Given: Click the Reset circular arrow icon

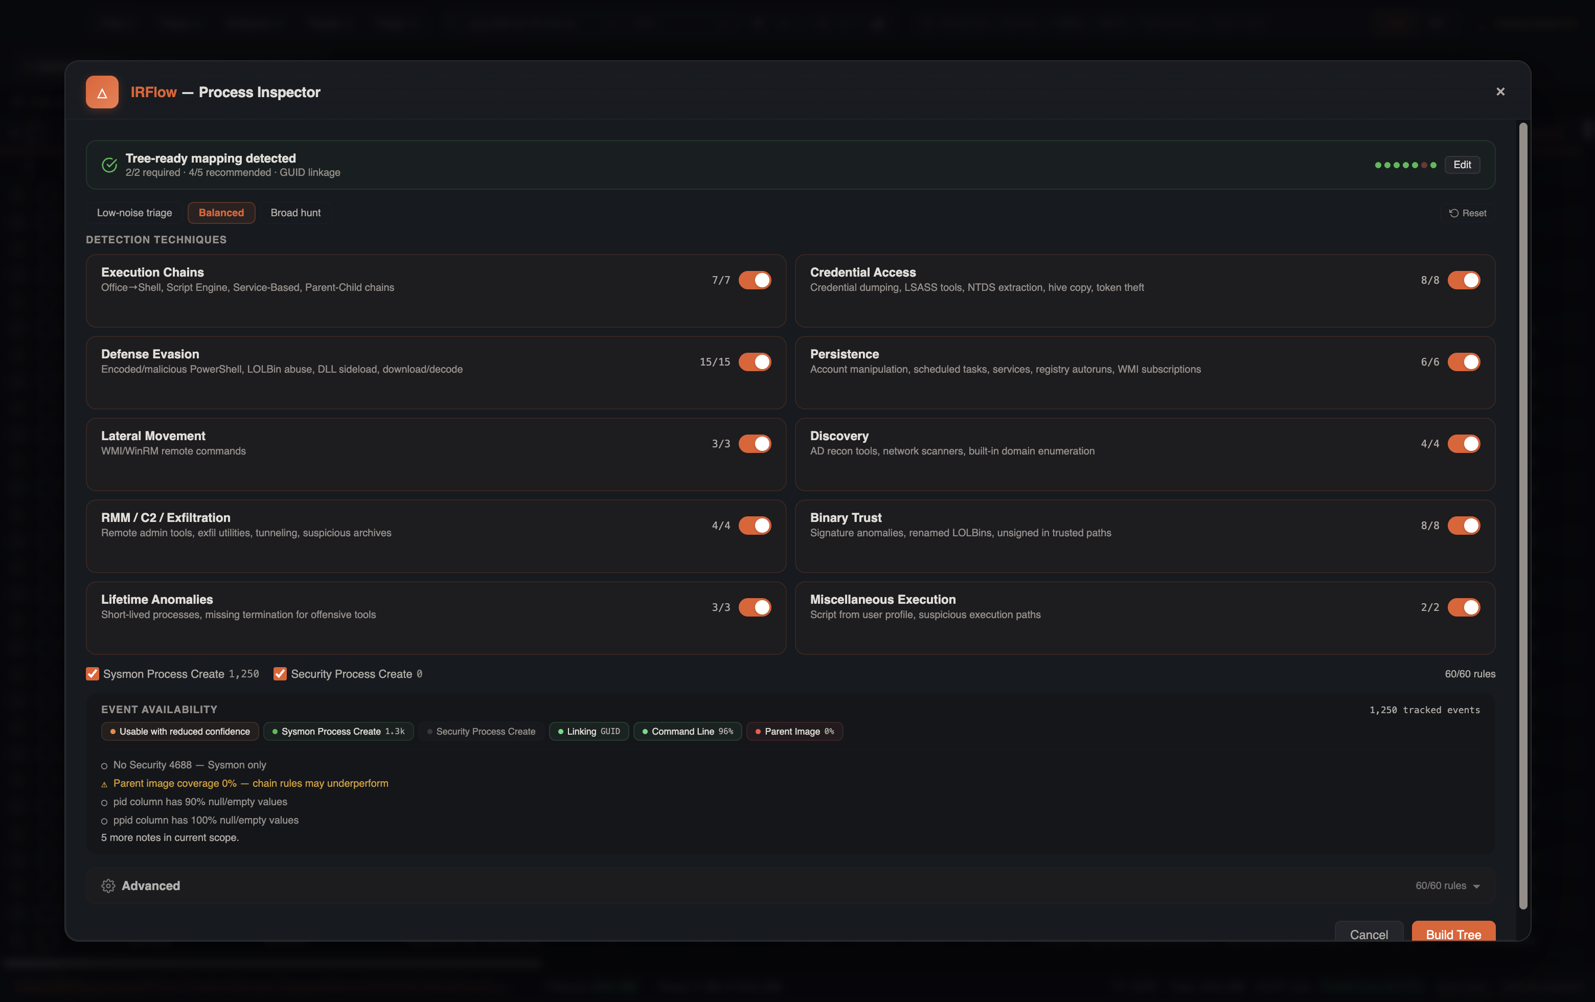Looking at the screenshot, I should pos(1453,213).
